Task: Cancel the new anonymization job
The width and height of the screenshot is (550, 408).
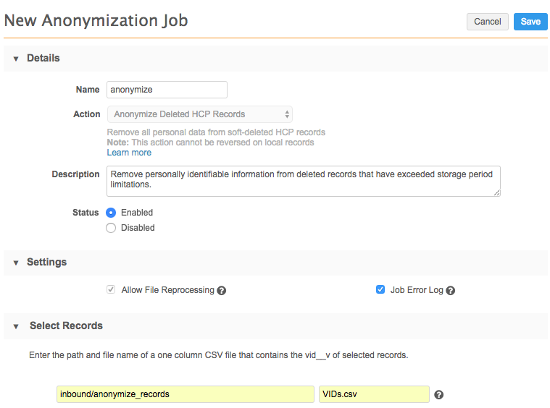Action: pos(487,22)
